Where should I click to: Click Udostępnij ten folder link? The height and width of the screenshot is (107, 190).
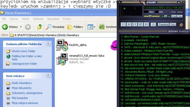tap(24, 64)
